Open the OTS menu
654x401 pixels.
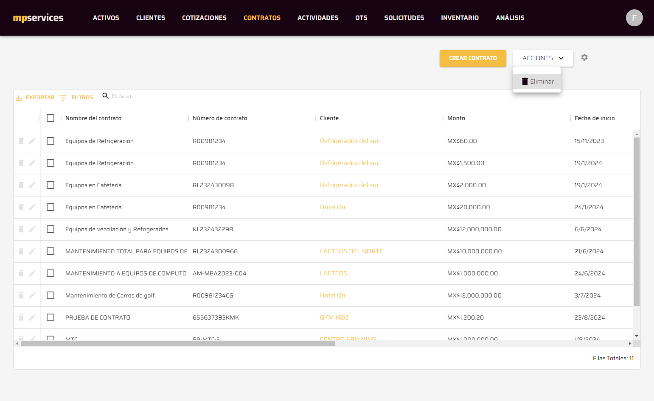361,18
